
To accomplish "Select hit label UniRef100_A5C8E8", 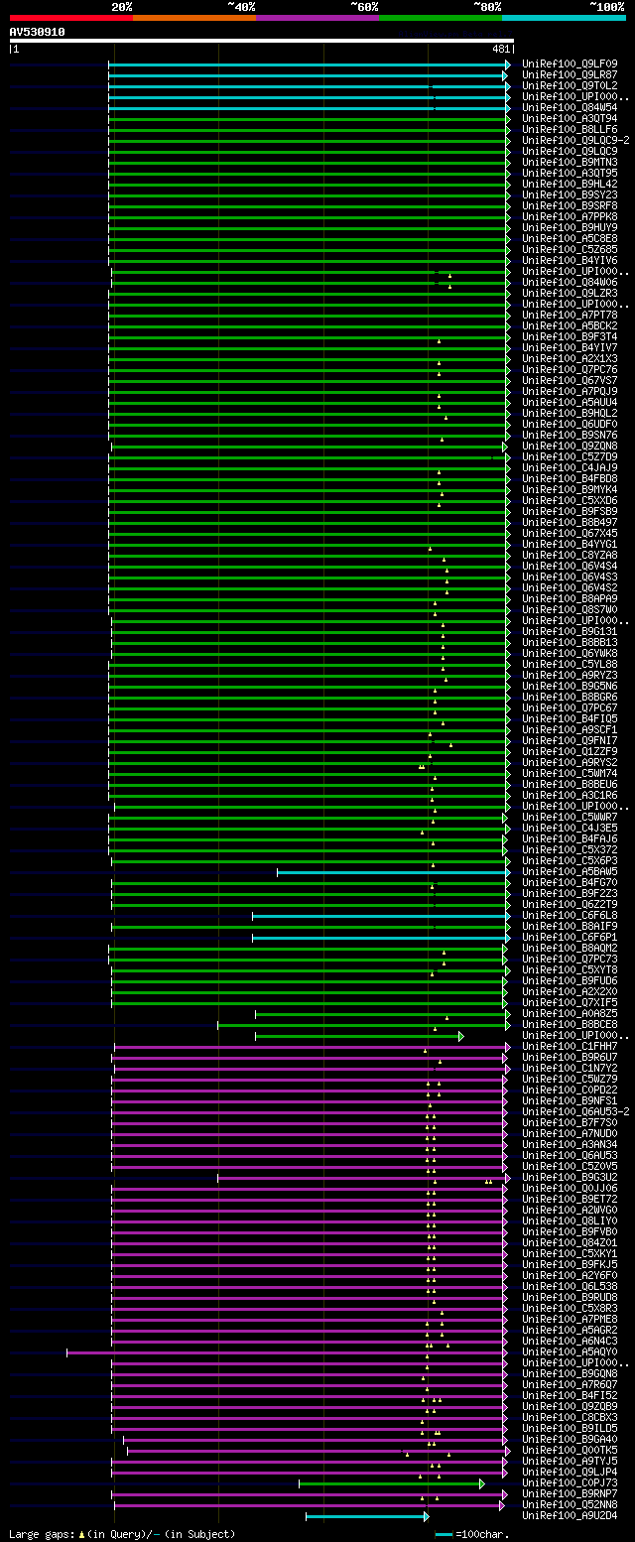I will click(570, 238).
